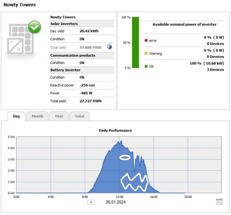This screenshot has width=231, height=215.
Task: Click the 50 % bar scale label
Action: click(127, 43)
